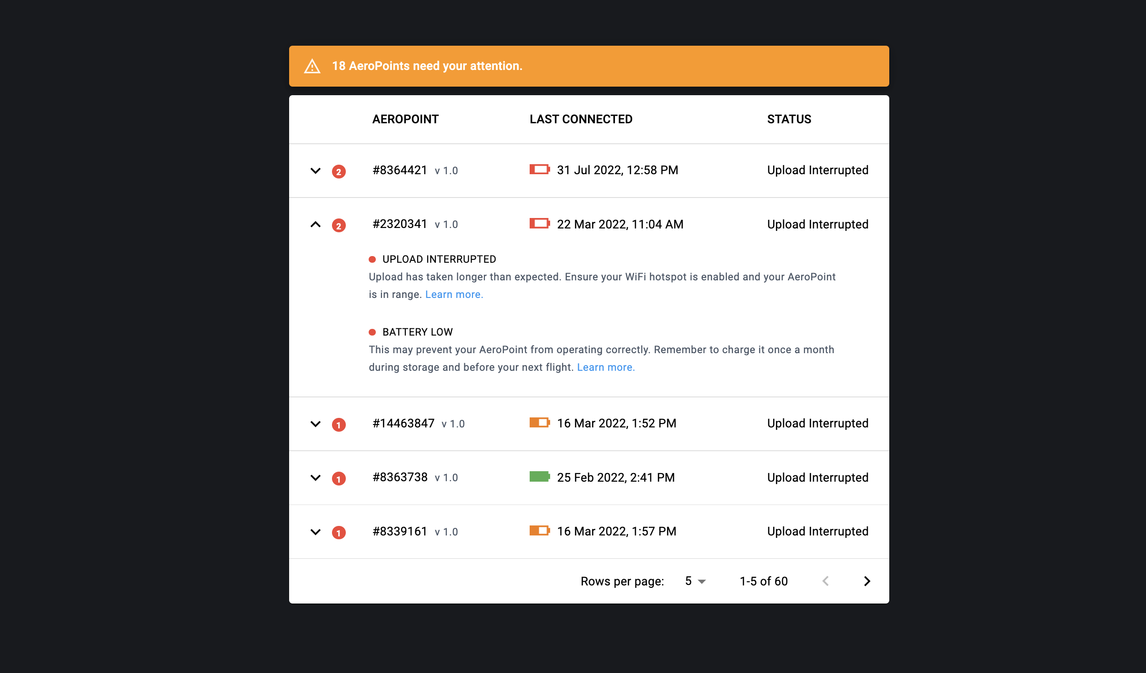Click Upload Interrupted status for #14463847
The width and height of the screenshot is (1146, 673).
point(818,424)
